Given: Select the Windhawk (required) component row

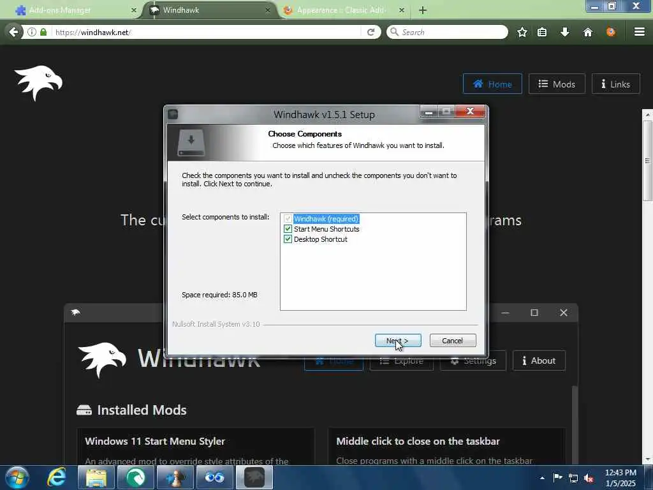Looking at the screenshot, I should click(x=326, y=219).
